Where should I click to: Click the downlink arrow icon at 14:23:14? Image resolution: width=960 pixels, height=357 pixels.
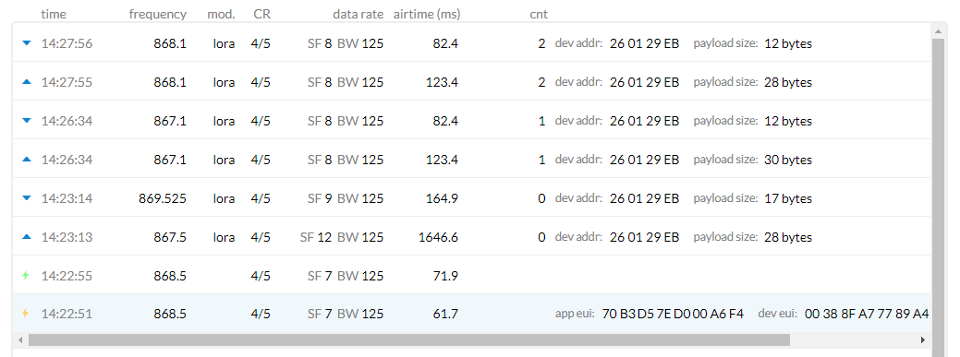[x=26, y=198]
